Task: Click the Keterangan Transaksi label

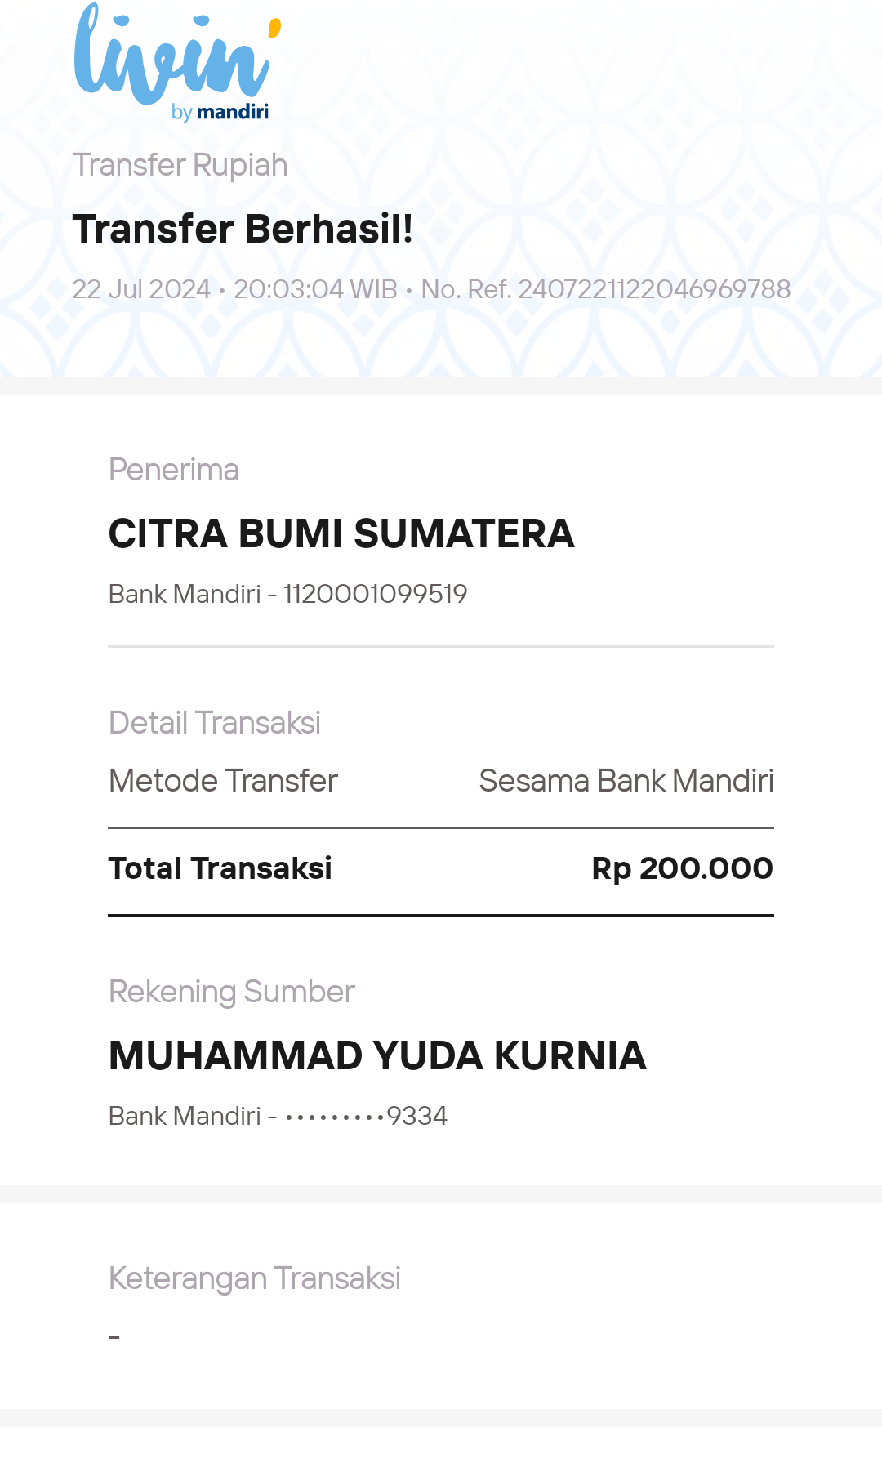Action: pos(255,1279)
